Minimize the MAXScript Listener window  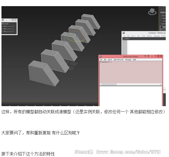coord(152,56)
